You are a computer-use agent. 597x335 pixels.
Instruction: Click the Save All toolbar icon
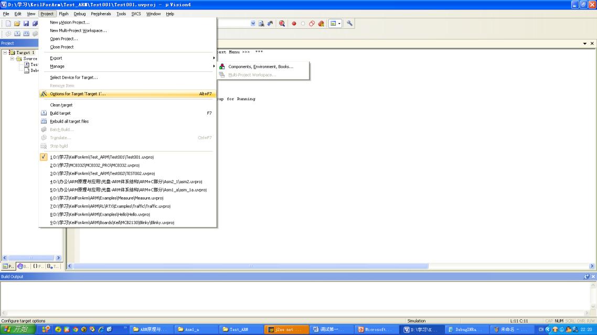coord(35,24)
